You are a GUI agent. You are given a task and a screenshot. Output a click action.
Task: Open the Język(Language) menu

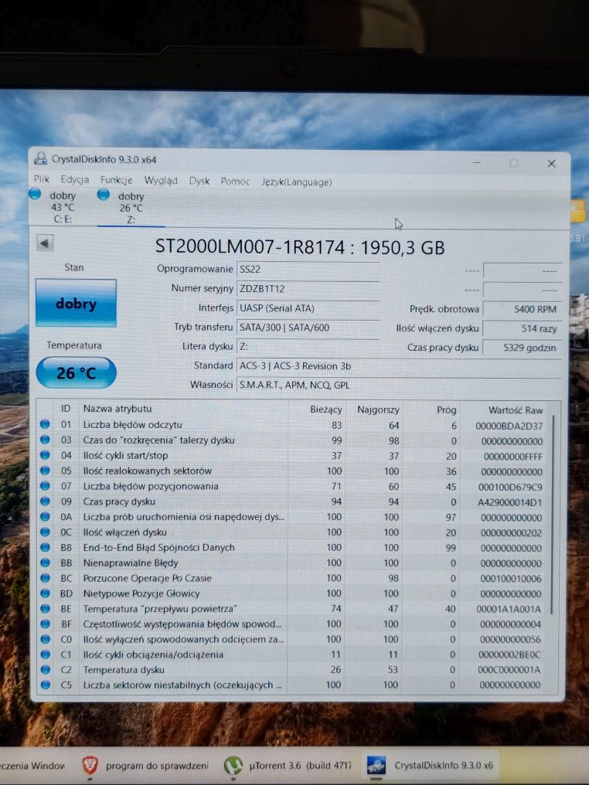(x=297, y=182)
